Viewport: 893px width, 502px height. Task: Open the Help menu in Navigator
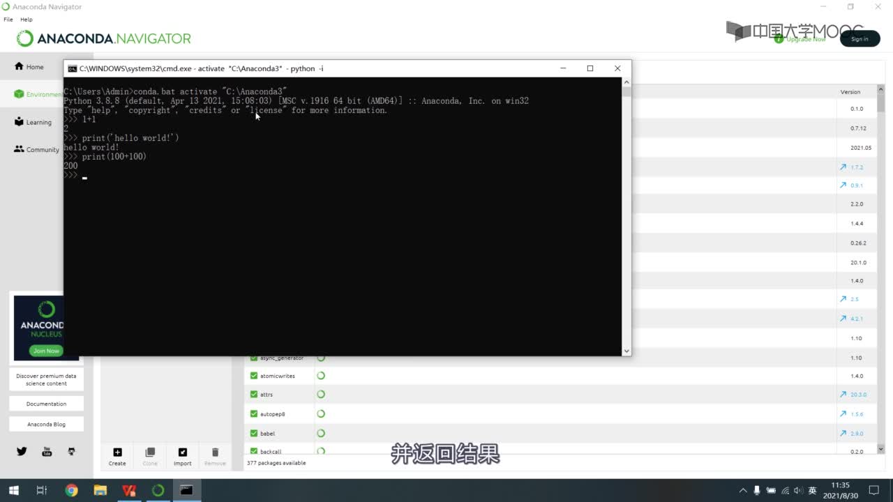coord(27,20)
